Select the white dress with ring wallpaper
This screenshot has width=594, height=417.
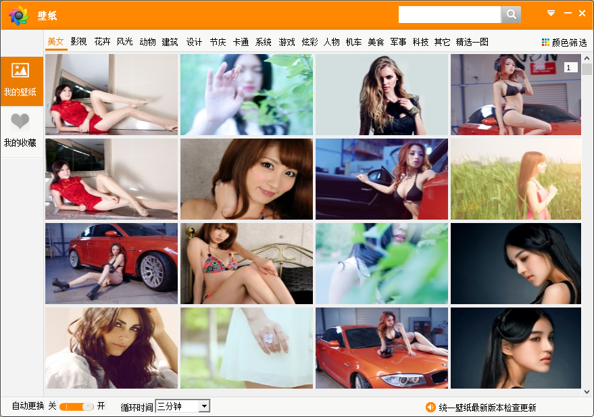pos(247,347)
